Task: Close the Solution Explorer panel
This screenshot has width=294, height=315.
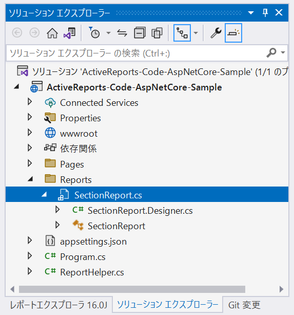Action: 279,13
